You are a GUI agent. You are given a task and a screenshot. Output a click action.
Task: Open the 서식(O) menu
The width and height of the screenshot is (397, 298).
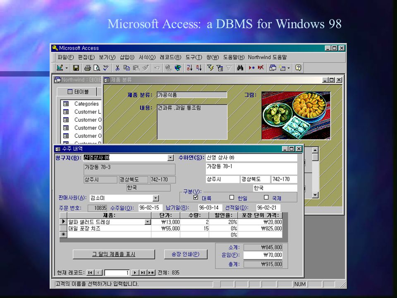point(147,57)
